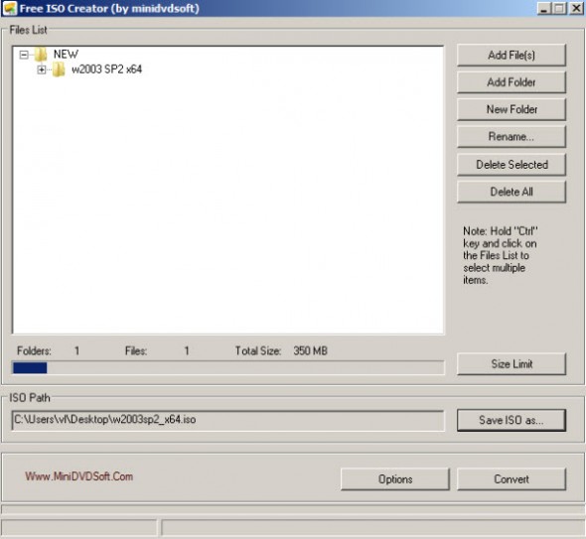Start conversion with the Convert button
Viewport: 586px width, 539px height.
tap(512, 479)
